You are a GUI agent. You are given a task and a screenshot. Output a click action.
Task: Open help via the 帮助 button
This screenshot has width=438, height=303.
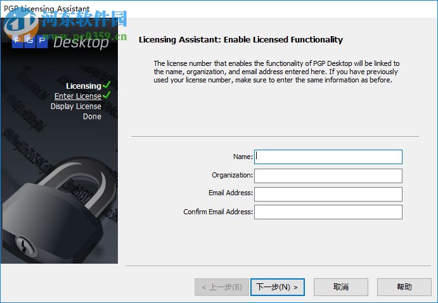pyautogui.click(x=404, y=287)
